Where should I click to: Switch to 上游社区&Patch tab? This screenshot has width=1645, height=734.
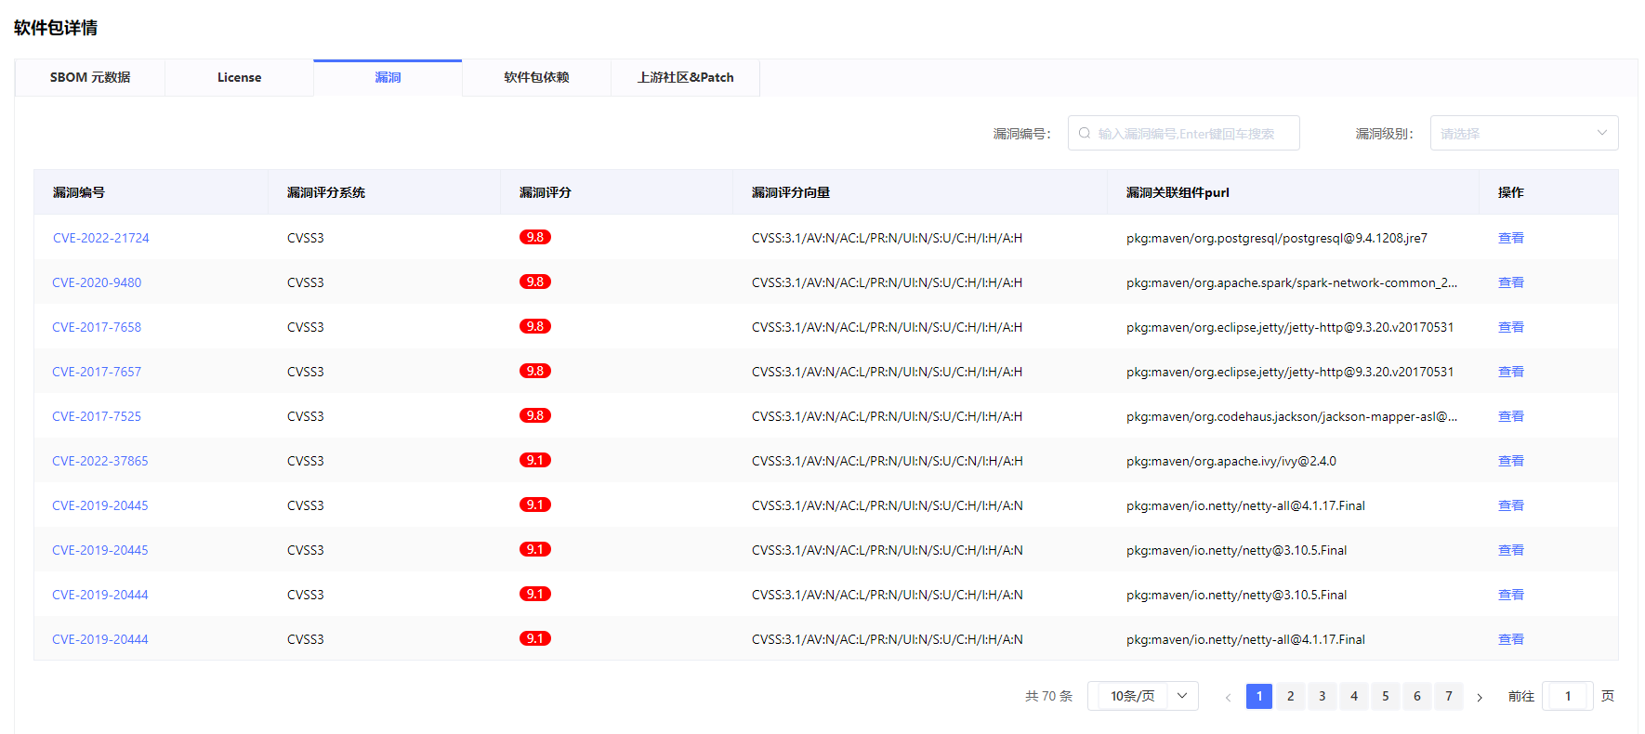[x=685, y=77]
